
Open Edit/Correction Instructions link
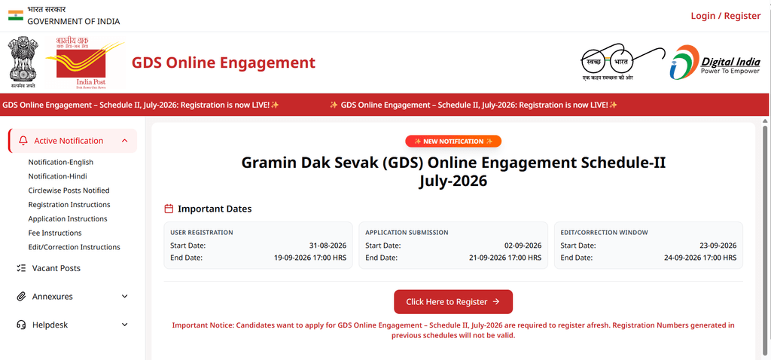[x=75, y=247]
